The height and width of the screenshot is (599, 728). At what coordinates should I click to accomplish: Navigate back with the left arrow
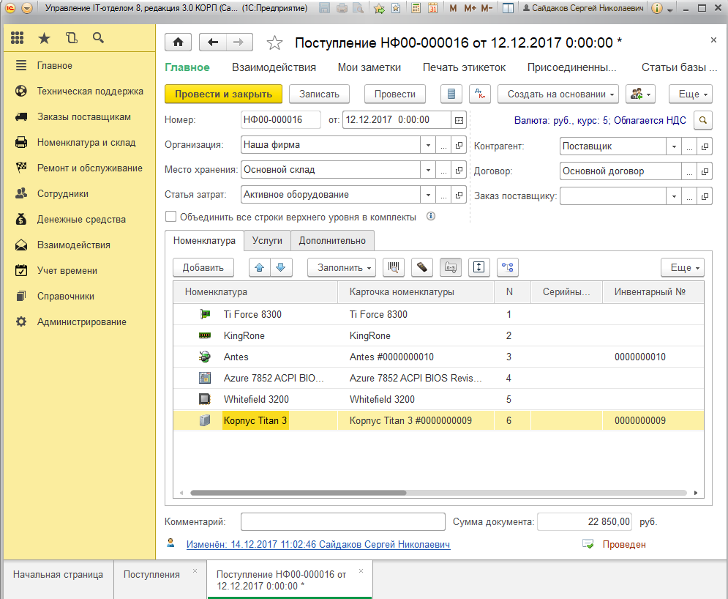point(213,42)
